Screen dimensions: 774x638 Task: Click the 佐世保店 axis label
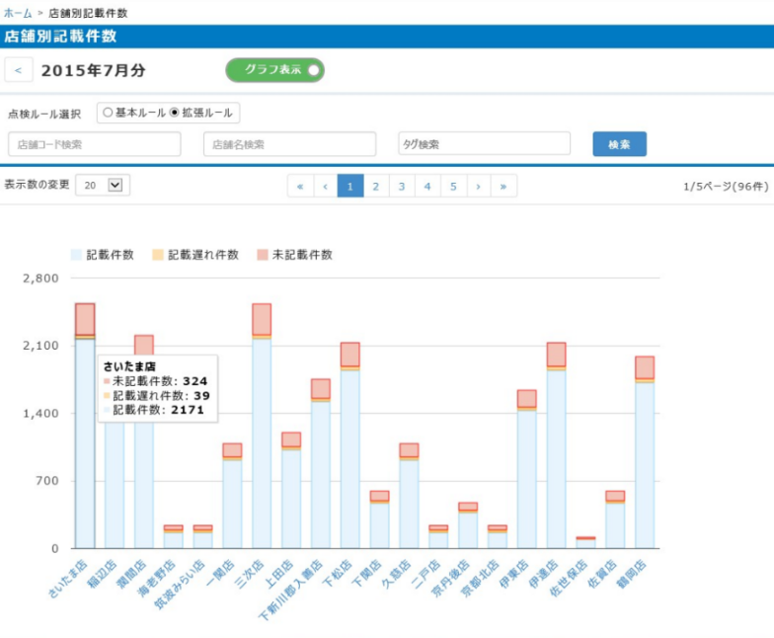coord(569,579)
